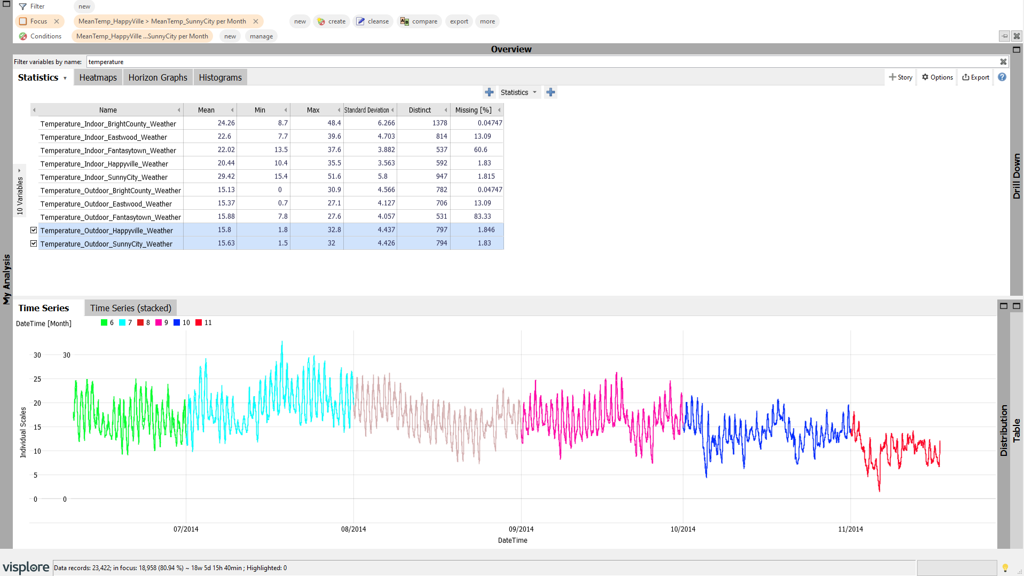The image size is (1024, 576).
Task: Switch to the Heatmaps tab
Action: [98, 77]
